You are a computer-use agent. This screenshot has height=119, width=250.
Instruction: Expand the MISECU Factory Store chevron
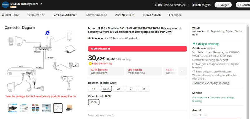click(x=41, y=4)
